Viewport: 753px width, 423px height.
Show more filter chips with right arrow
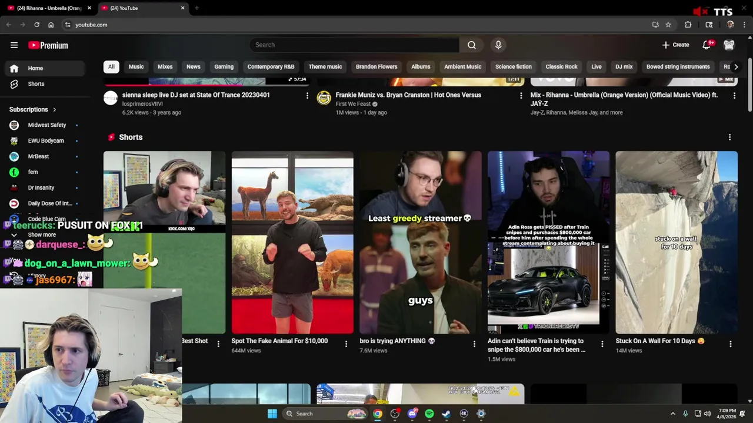(735, 67)
